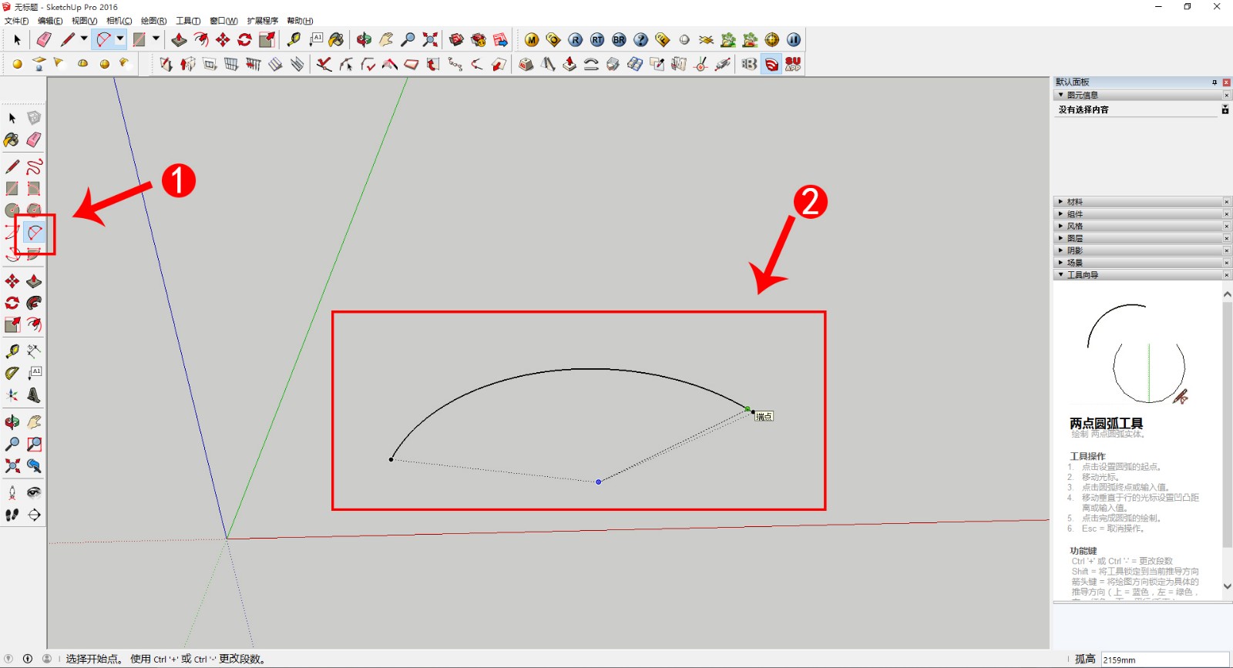The width and height of the screenshot is (1233, 668).
Task: Select the Paint Bucket tool in top toolbar
Action: tap(337, 39)
